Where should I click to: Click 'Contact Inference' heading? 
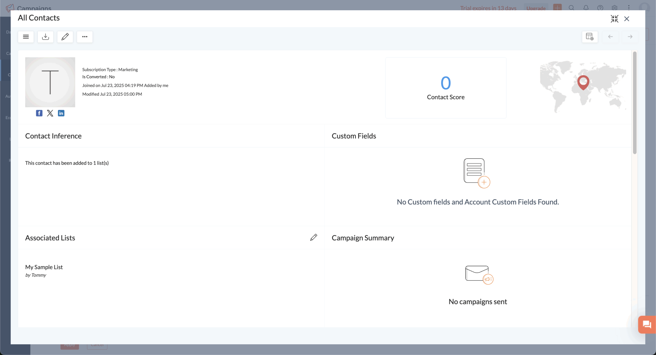53,136
